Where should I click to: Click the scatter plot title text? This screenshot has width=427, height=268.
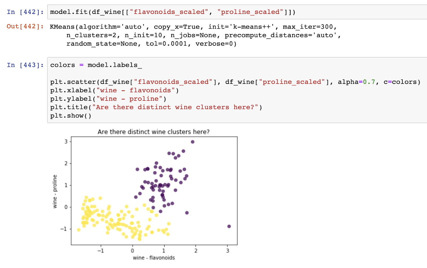point(153,132)
